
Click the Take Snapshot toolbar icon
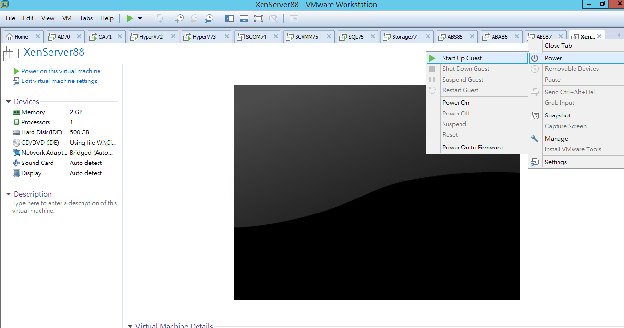(x=180, y=18)
